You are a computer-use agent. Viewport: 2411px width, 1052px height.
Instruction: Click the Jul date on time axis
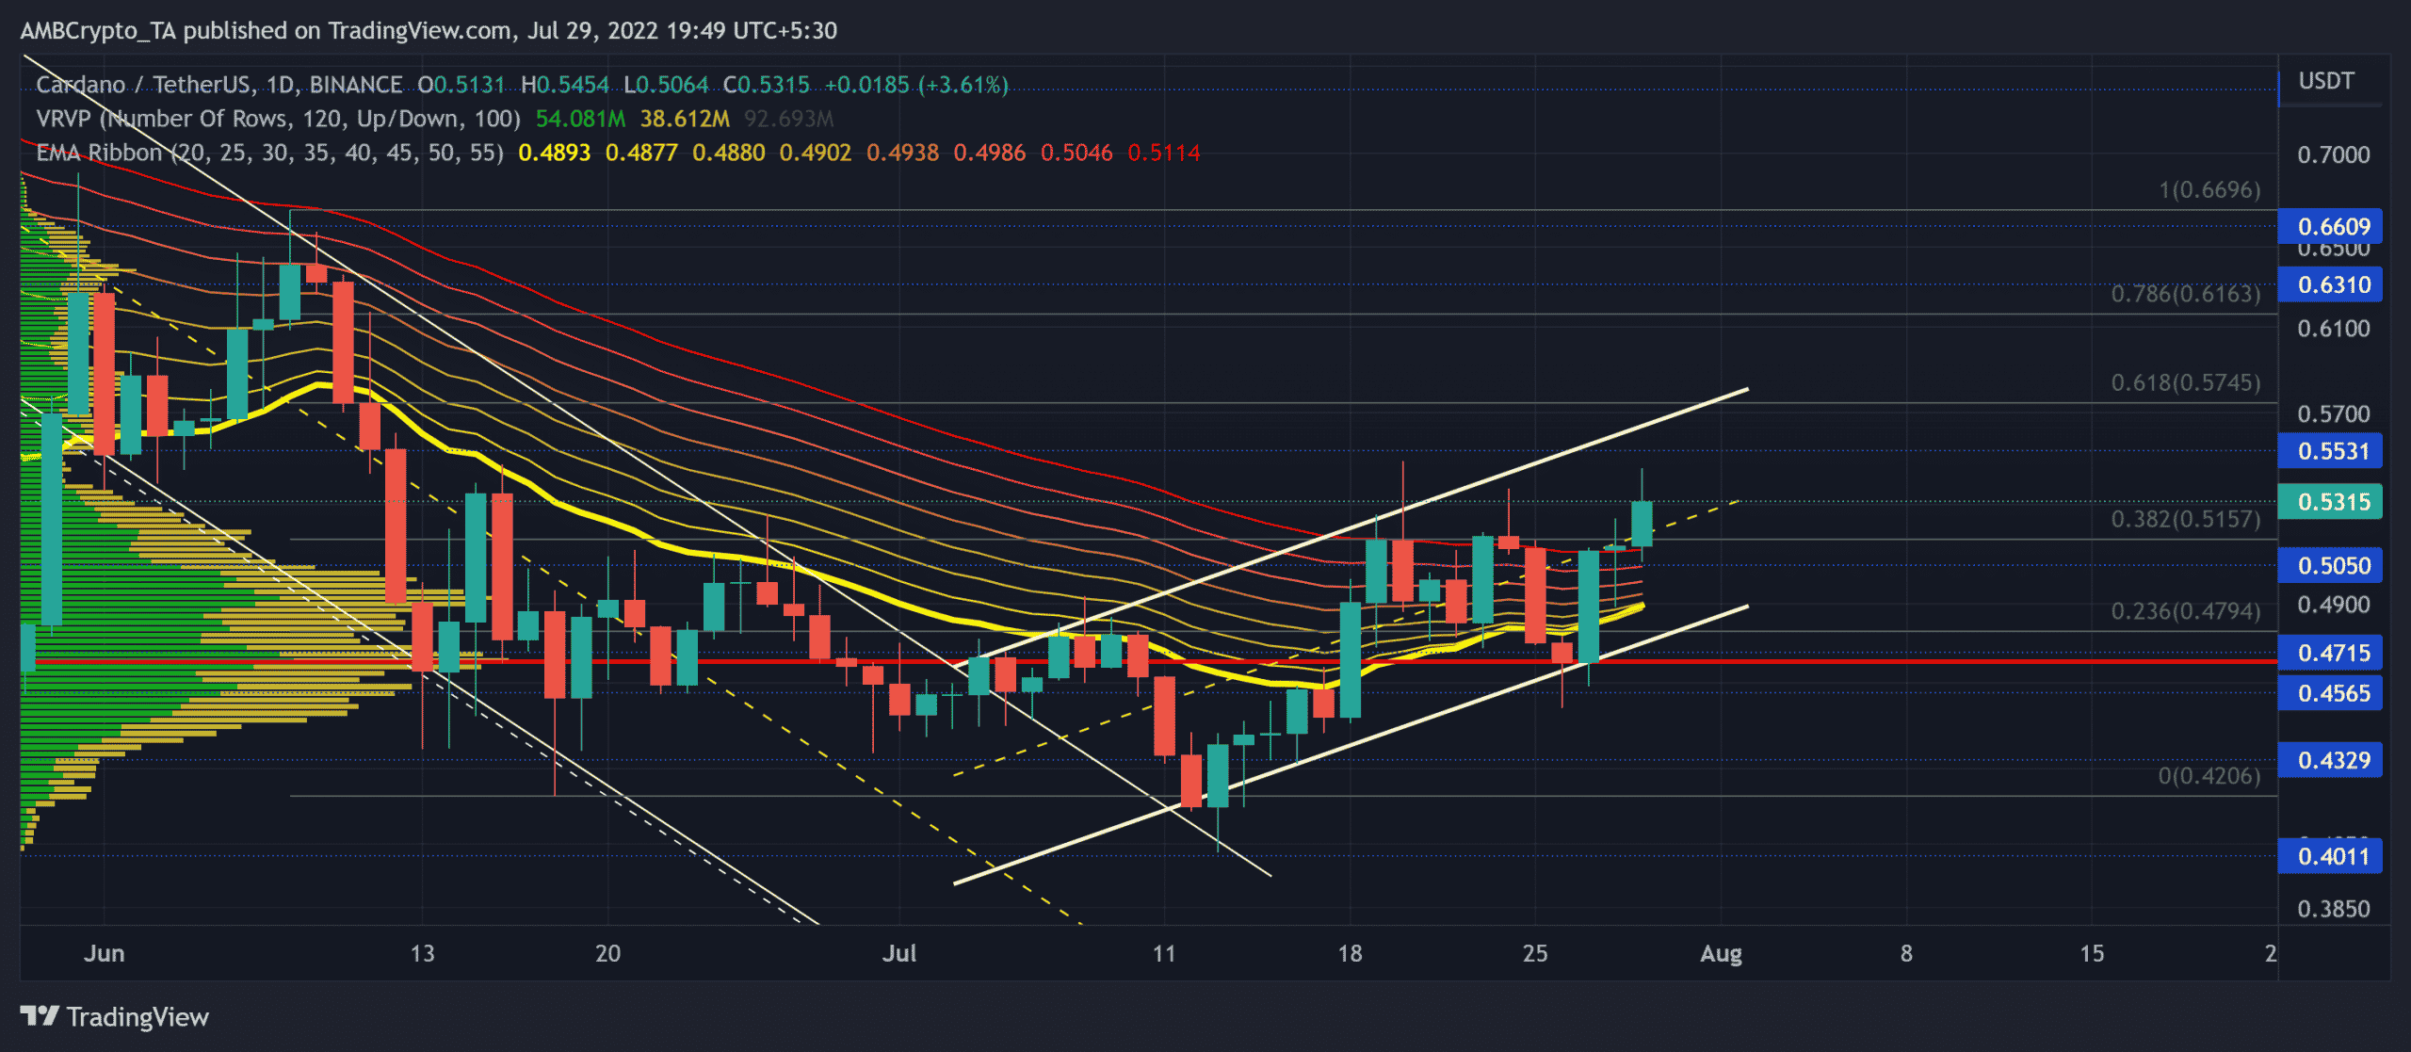[x=898, y=953]
